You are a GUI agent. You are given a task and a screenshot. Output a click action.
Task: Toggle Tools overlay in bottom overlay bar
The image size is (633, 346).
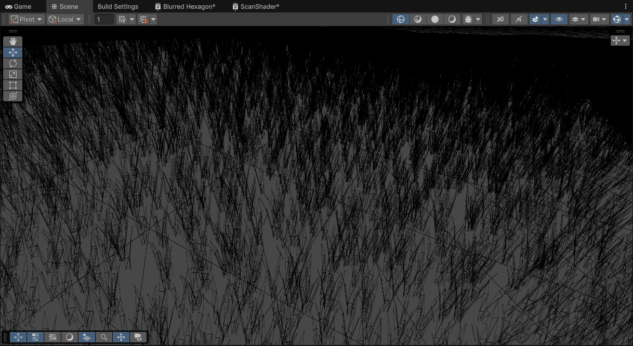pyautogui.click(x=18, y=337)
